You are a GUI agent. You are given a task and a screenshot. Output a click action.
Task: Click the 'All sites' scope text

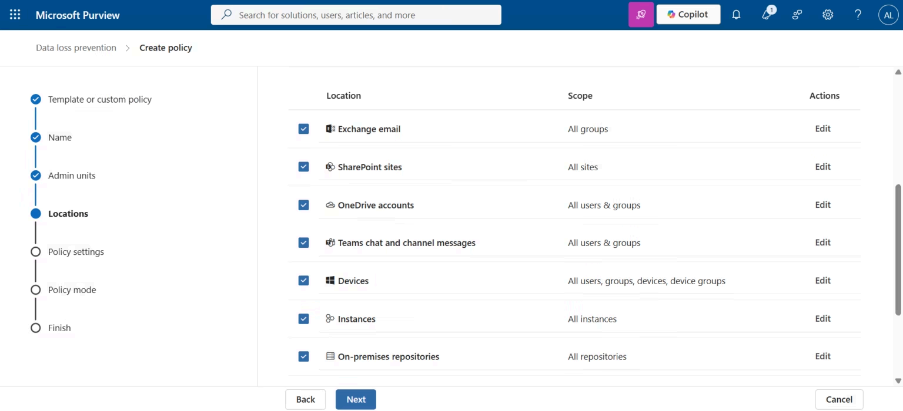pyautogui.click(x=583, y=167)
